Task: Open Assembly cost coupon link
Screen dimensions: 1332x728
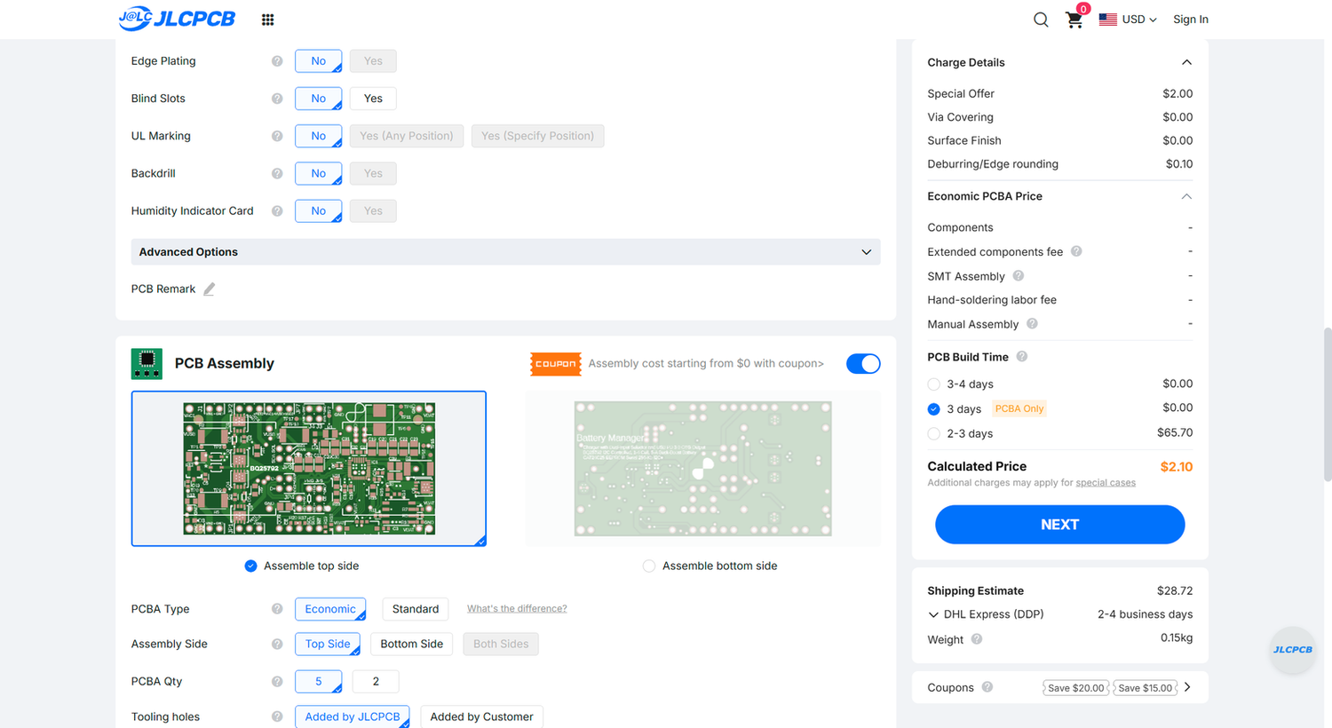Action: pos(706,363)
